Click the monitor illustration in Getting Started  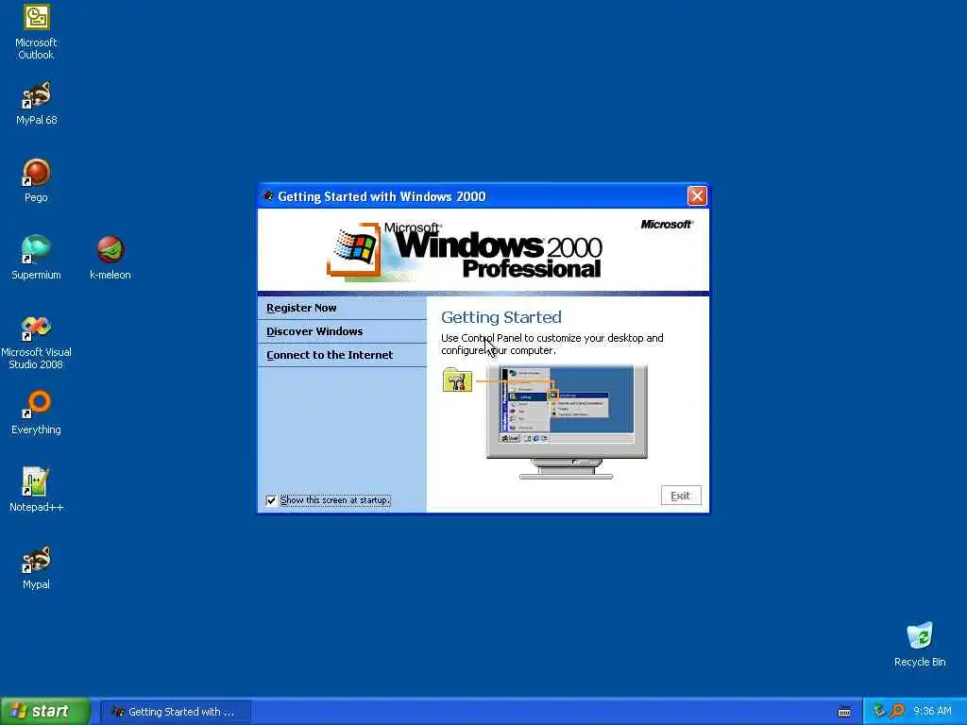click(567, 422)
